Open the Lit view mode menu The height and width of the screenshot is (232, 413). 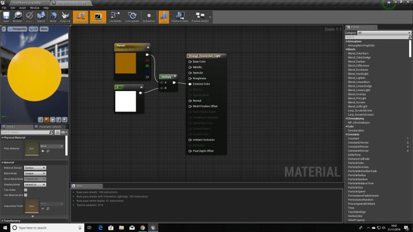pos(33,29)
